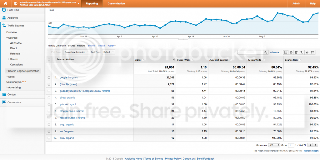This screenshot has height=160, width=320.
Task: Tick the ask / organic row checkbox
Action: point(49,138)
